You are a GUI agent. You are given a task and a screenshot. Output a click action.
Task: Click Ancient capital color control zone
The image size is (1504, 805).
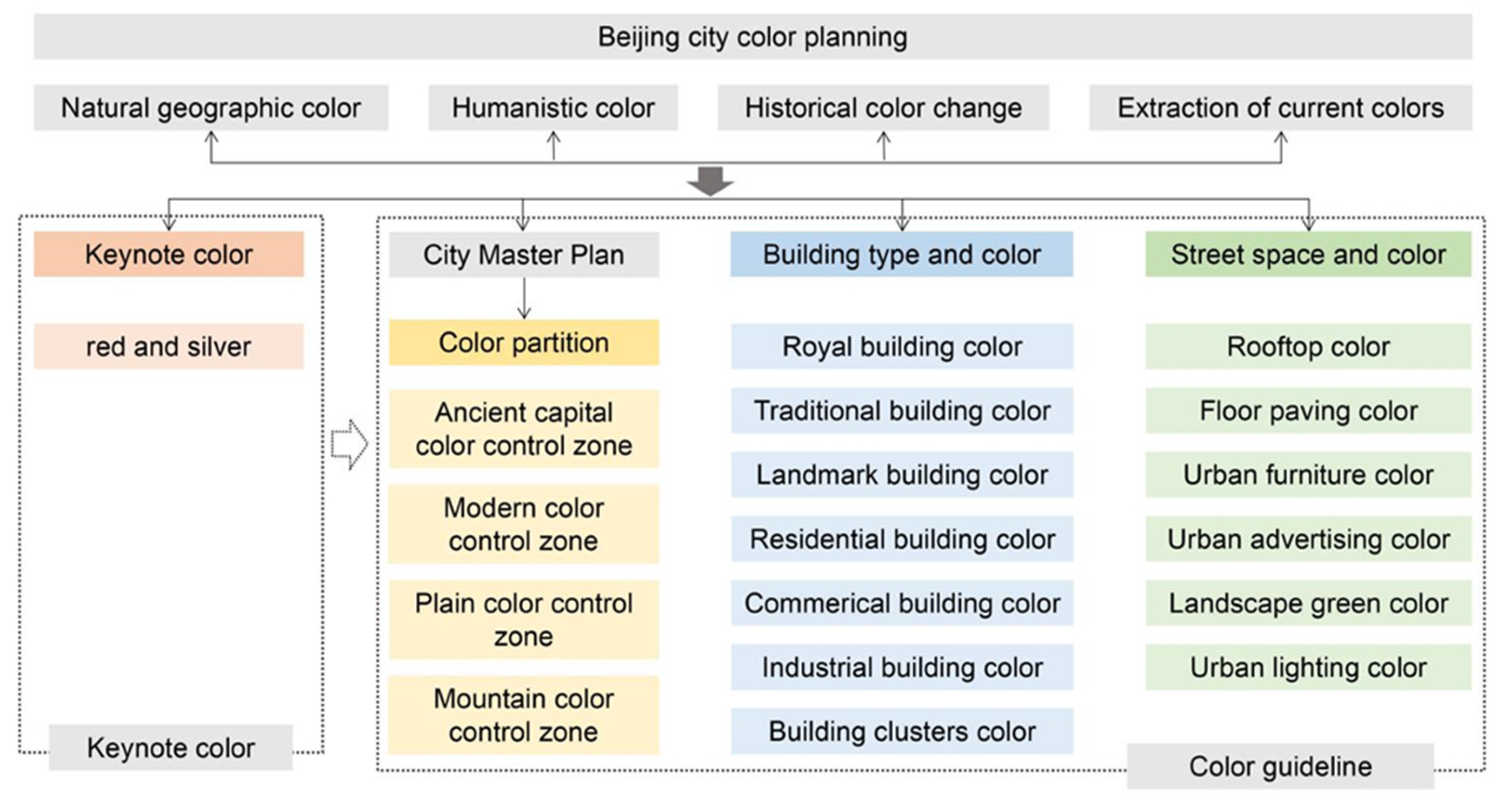[x=524, y=429]
